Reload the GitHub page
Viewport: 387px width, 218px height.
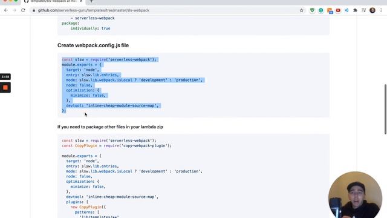pos(23,10)
